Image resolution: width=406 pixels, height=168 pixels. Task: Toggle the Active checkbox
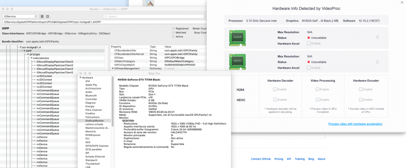tap(173, 37)
